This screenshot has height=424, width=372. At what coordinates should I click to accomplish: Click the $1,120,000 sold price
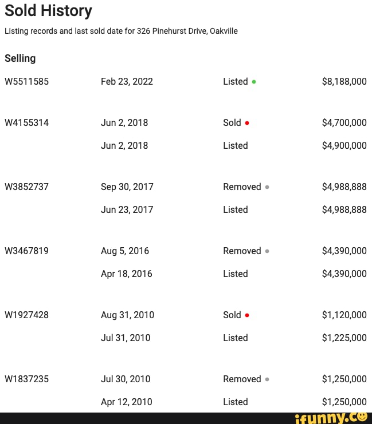344,315
